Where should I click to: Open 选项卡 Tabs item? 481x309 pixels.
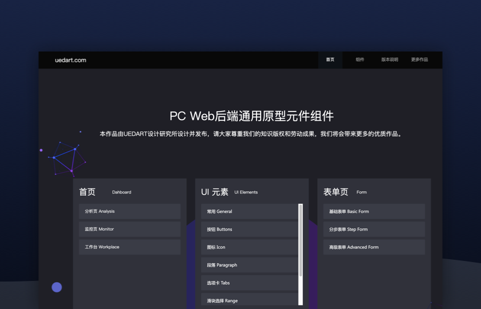click(x=250, y=283)
